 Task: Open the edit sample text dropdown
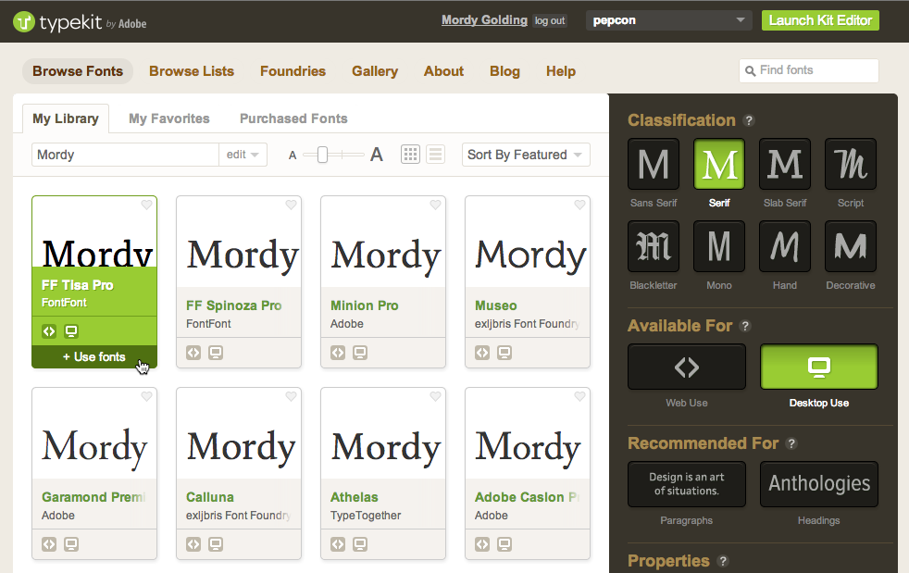coord(243,155)
